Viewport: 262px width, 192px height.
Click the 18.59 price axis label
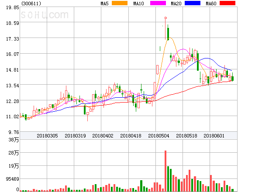(13, 23)
